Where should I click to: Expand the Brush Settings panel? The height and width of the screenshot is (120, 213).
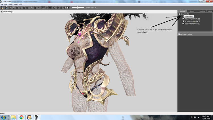pyautogui.click(x=2, y=12)
